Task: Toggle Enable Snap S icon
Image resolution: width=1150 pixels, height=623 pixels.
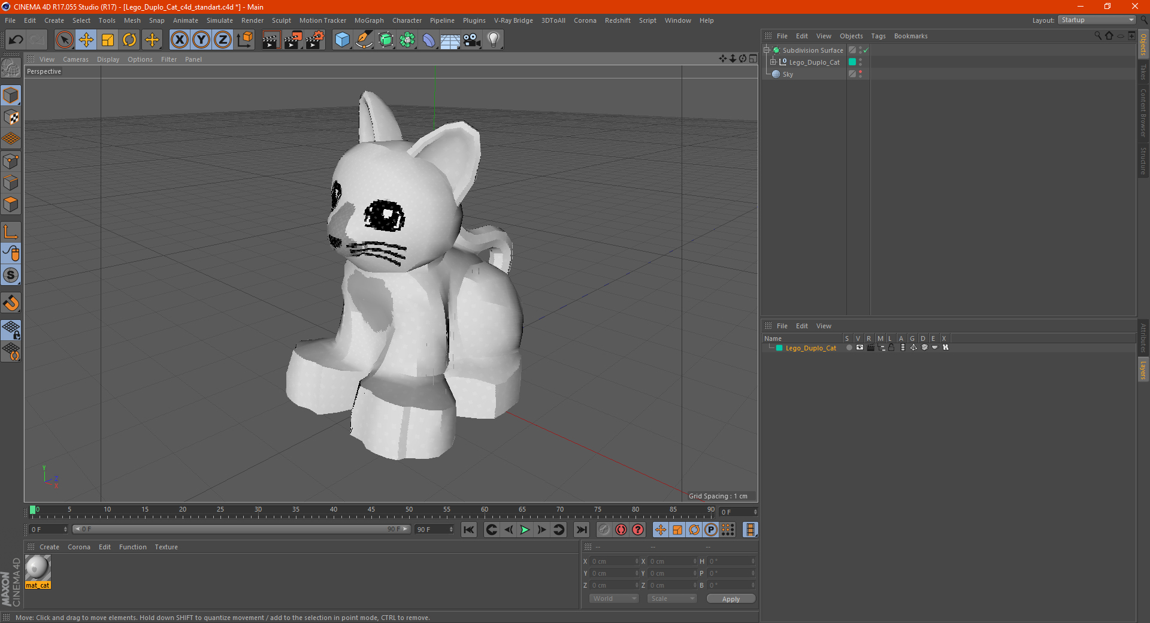Action: (x=11, y=275)
